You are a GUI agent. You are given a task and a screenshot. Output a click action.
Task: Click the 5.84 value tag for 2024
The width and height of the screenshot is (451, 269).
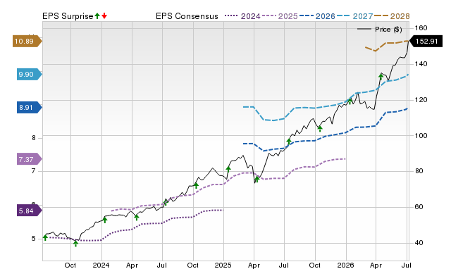click(x=30, y=211)
